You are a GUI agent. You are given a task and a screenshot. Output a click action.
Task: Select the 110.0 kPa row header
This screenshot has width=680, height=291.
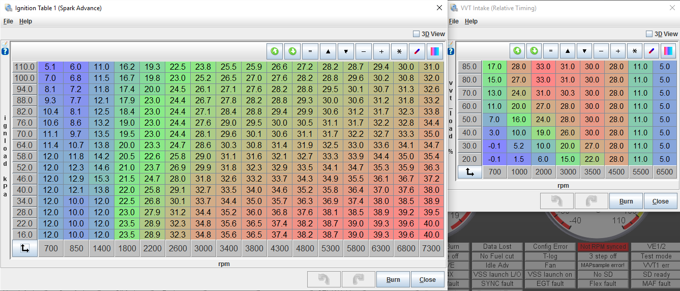click(x=24, y=67)
